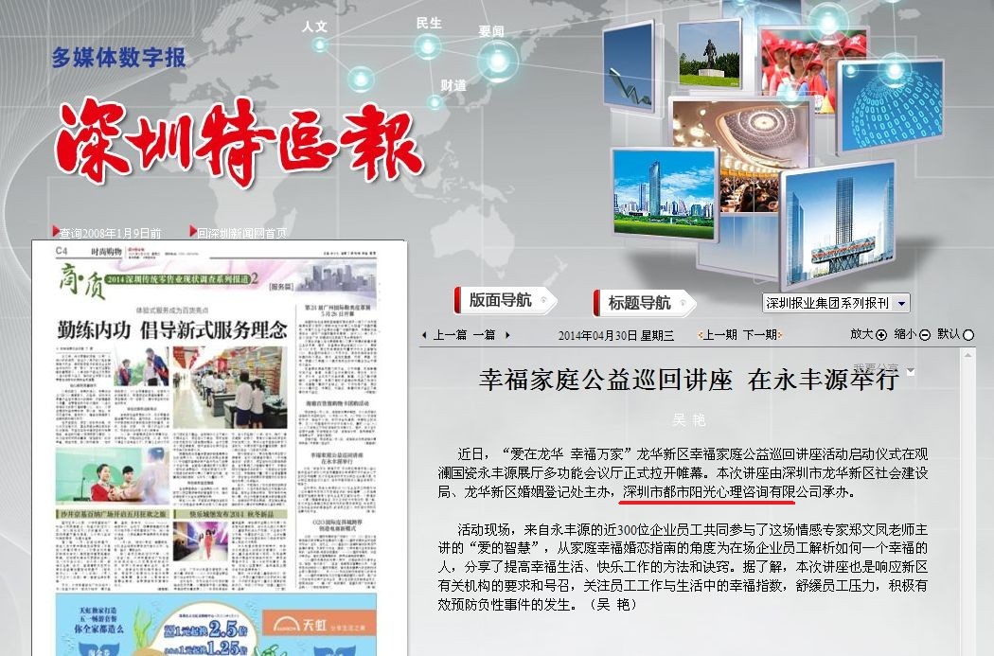Expand the 我要分享 dropdown arrow
This screenshot has height=656, width=994.
click(x=911, y=371)
